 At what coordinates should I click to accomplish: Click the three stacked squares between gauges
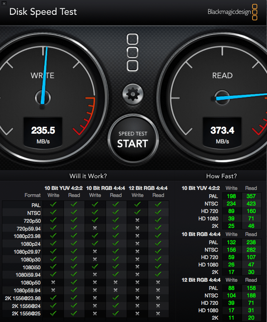point(133,52)
